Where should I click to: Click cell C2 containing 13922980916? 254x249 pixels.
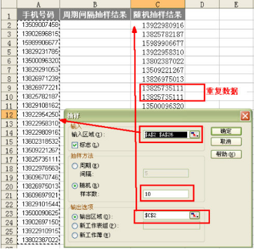click(x=158, y=25)
